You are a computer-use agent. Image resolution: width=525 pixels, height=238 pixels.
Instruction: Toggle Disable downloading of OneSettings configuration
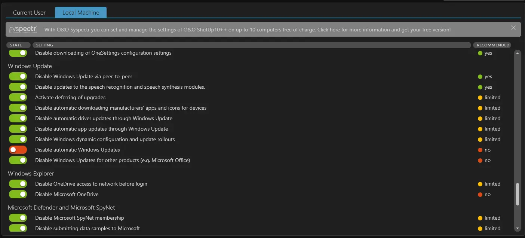tap(18, 53)
